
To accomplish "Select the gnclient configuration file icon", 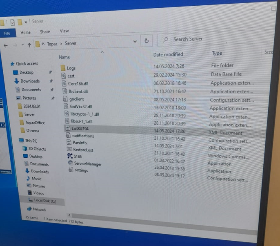I will tap(65, 99).
